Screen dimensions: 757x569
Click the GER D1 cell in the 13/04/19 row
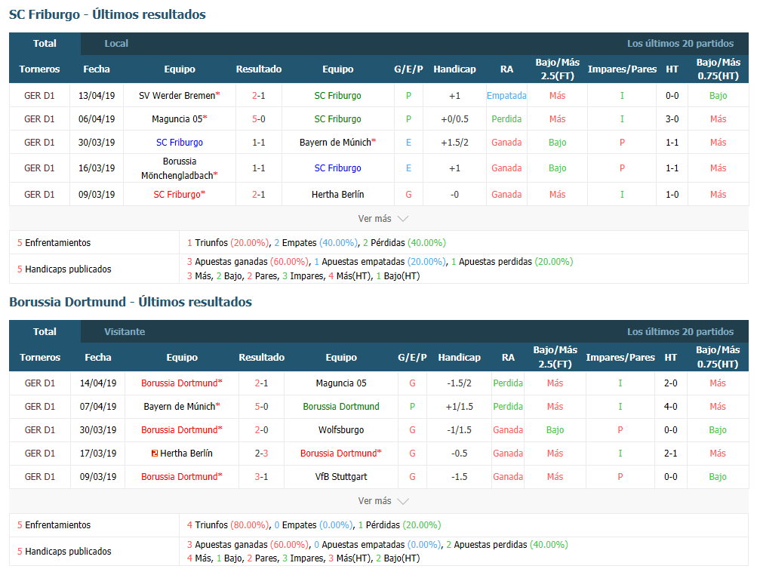[39, 96]
